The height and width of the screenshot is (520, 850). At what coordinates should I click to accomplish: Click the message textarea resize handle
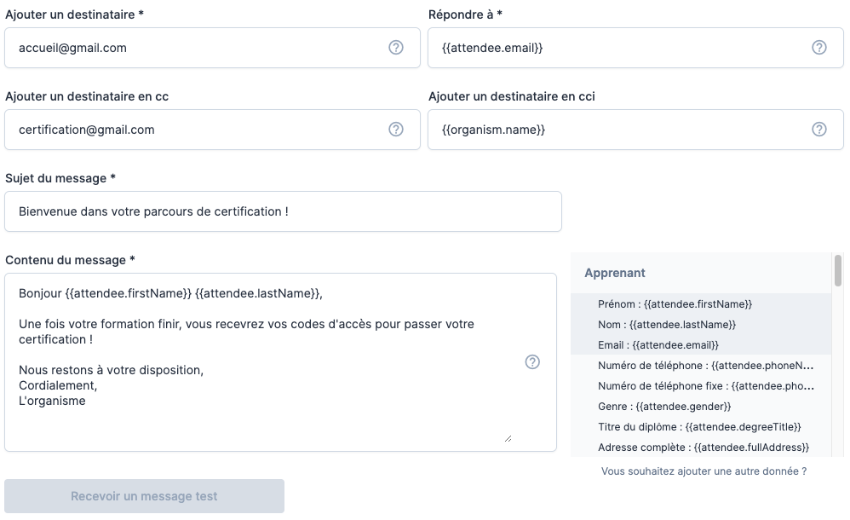point(508,437)
